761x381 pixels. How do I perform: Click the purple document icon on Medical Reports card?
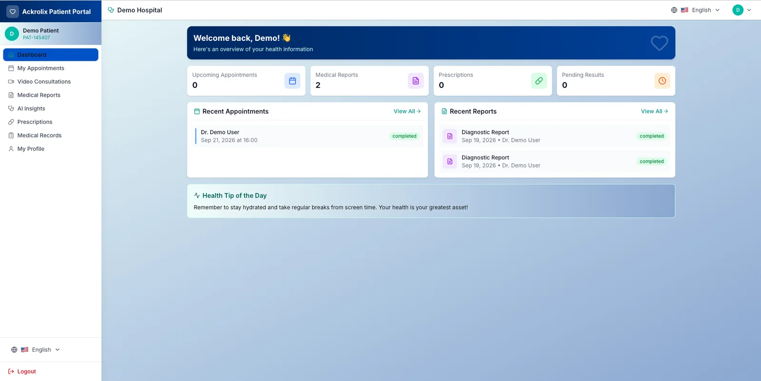[416, 81]
